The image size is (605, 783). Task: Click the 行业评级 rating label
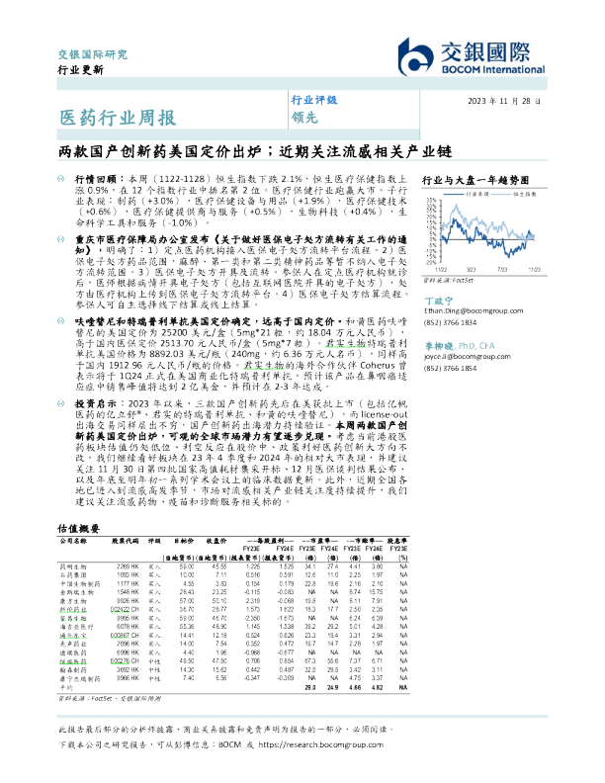click(x=313, y=101)
